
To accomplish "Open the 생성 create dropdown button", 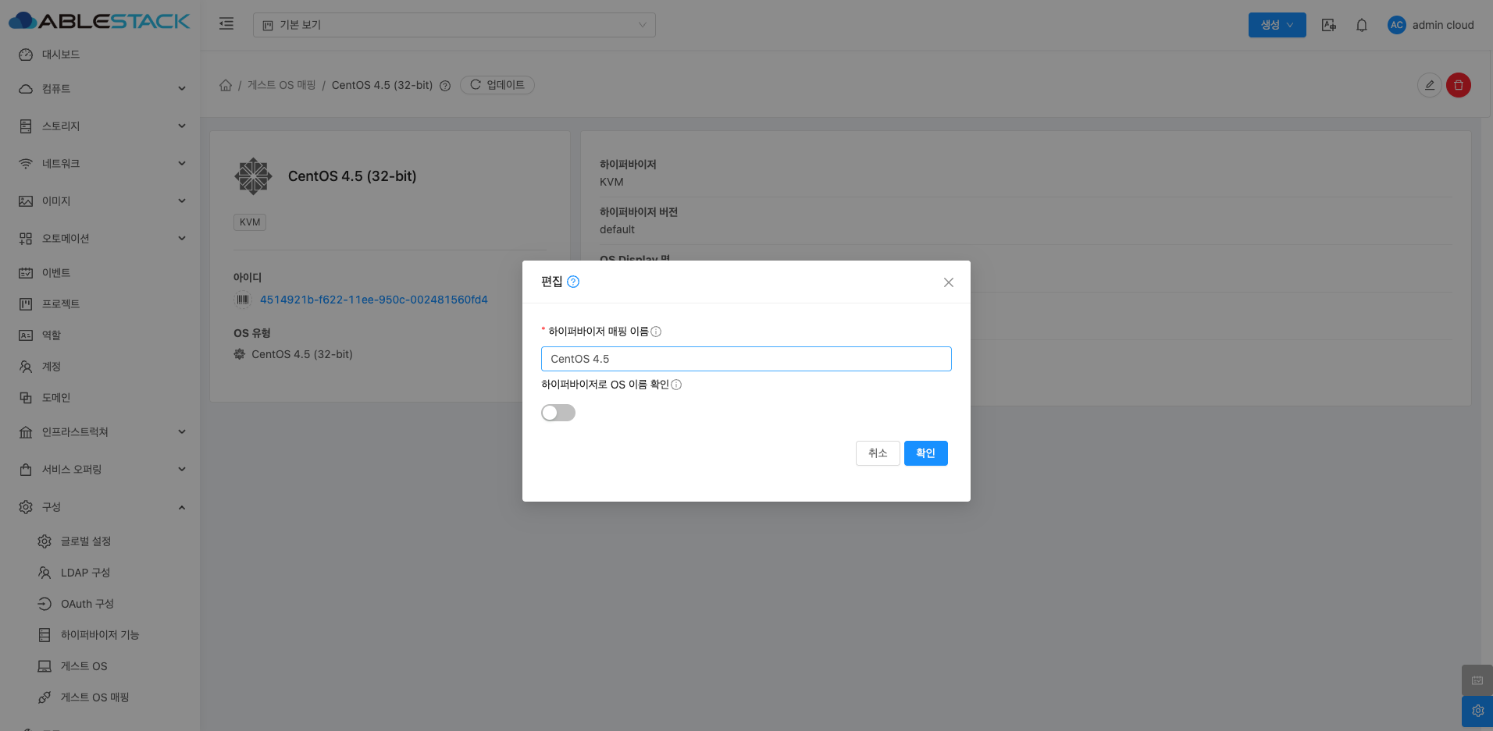I will 1277,25.
